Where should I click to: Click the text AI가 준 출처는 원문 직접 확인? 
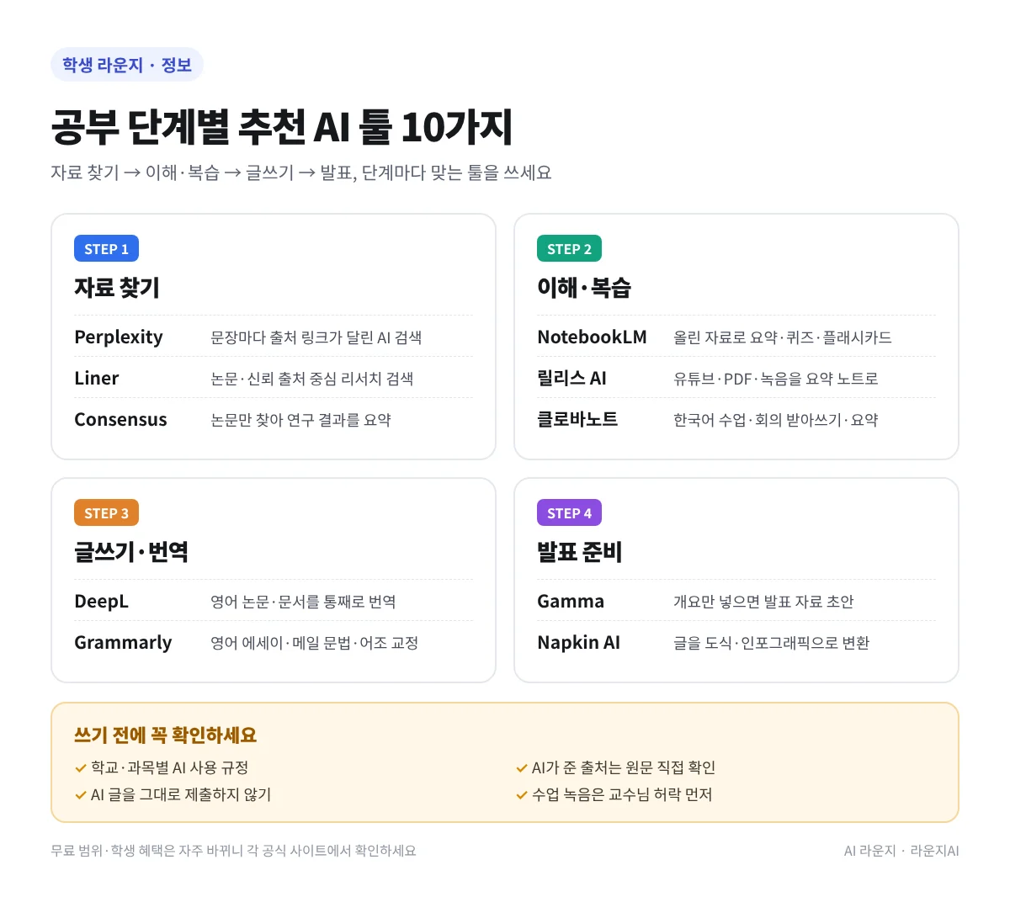[624, 767]
